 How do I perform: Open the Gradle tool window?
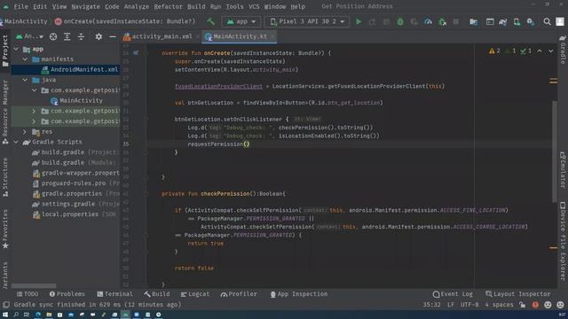tap(563, 49)
